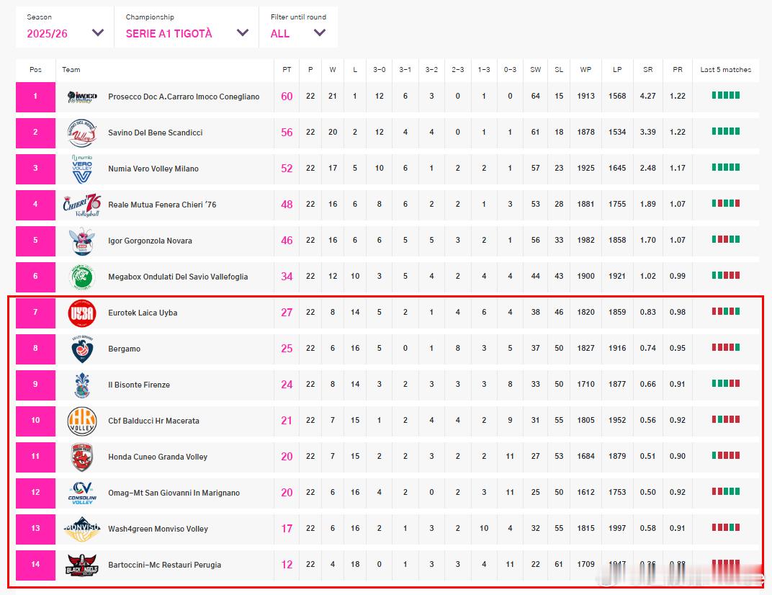Click Conegliano's set ratio 4.27
Viewport: 772px width, 595px height.
coord(648,96)
